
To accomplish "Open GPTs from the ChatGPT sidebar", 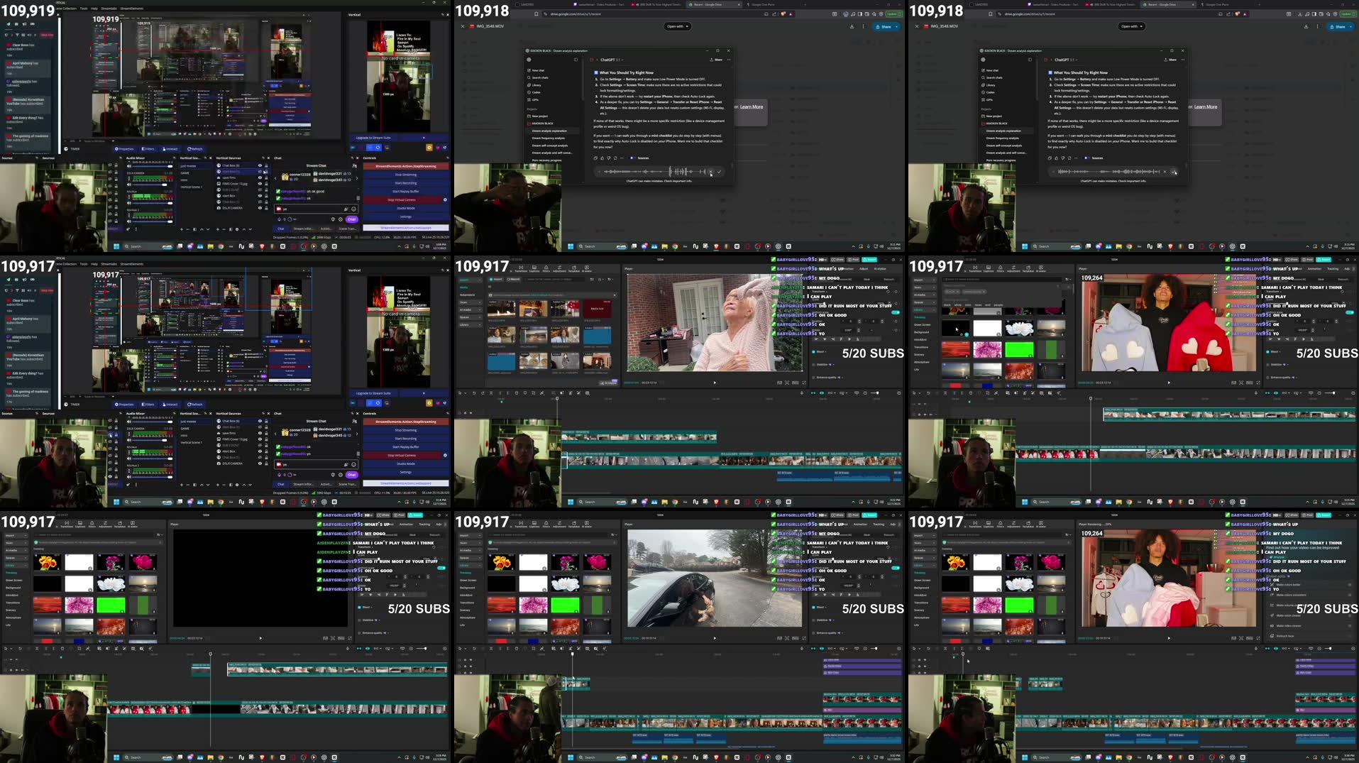I will click(x=535, y=99).
